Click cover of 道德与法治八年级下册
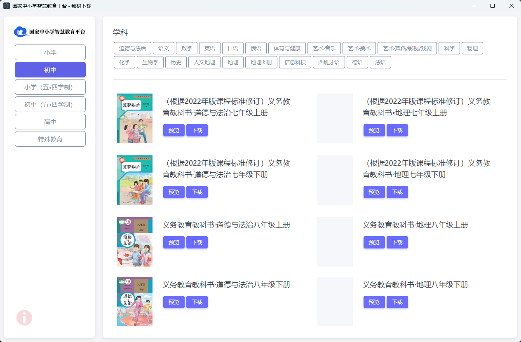This screenshot has width=521, height=342. pos(135,302)
